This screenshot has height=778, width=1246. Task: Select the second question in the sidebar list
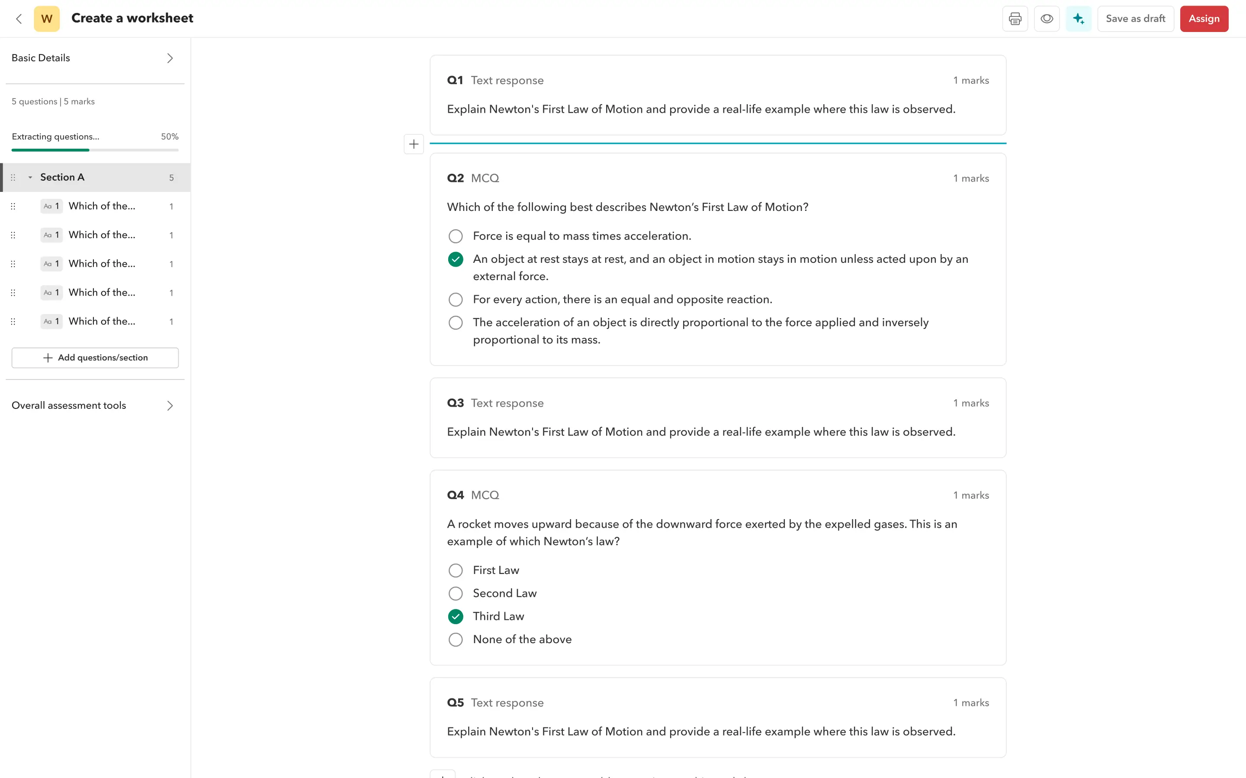[102, 235]
